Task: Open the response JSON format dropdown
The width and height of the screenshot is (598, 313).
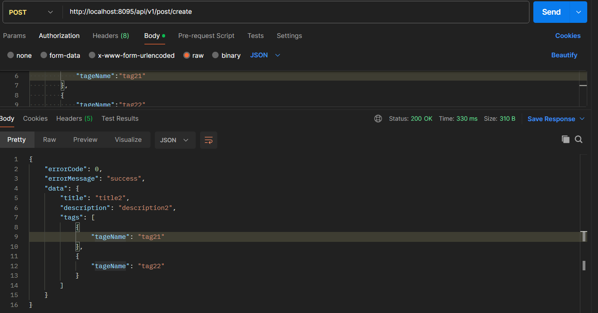Action: [175, 140]
